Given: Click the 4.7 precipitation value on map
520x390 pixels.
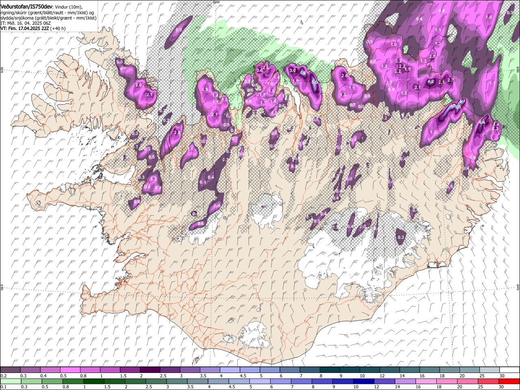Looking at the screenshot, I should tap(462, 101).
